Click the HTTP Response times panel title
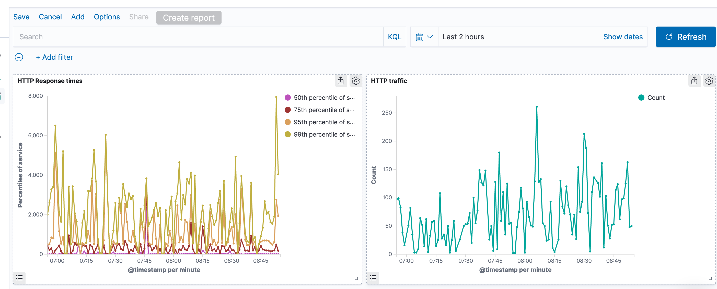This screenshot has width=717, height=289. click(50, 81)
